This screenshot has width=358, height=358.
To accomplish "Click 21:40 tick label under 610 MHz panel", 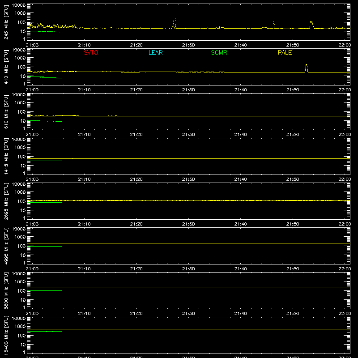I will coord(240,135).
